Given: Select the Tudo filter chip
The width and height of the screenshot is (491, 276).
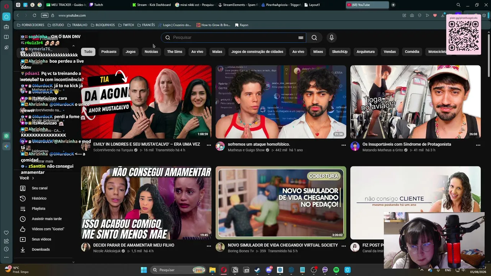Looking at the screenshot, I should coord(88,52).
